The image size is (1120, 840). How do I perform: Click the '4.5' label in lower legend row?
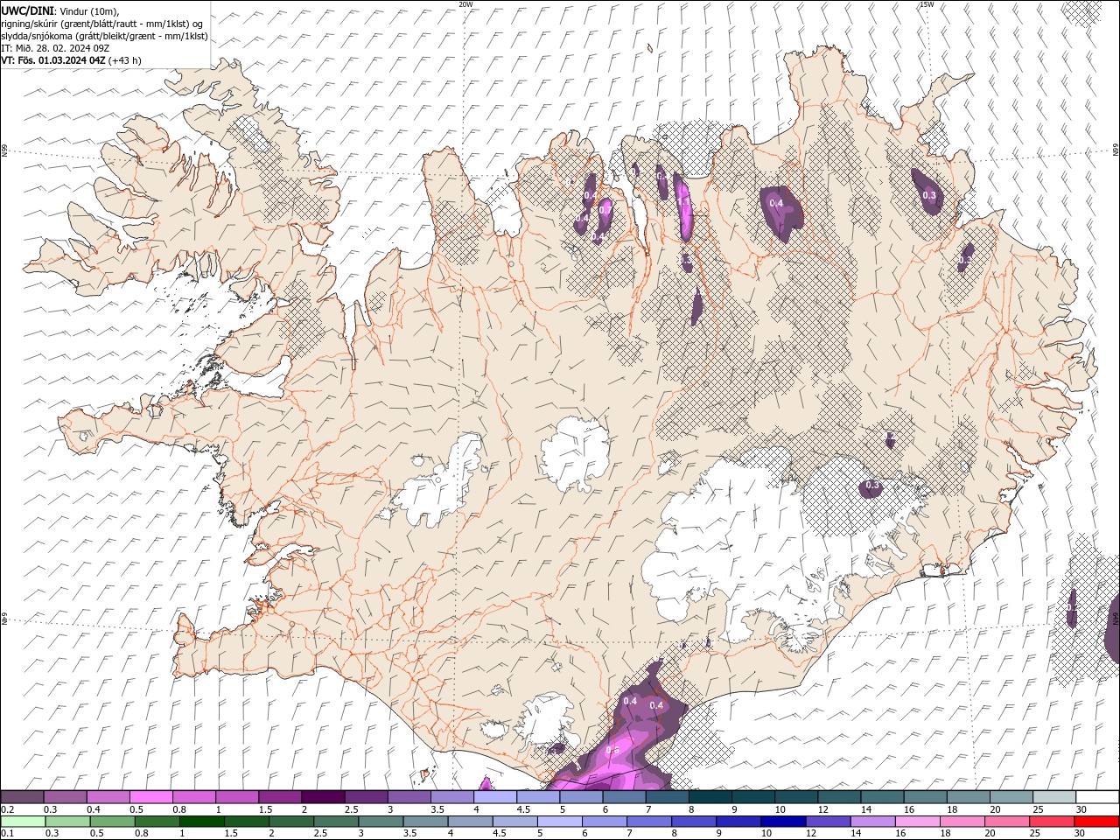498,833
